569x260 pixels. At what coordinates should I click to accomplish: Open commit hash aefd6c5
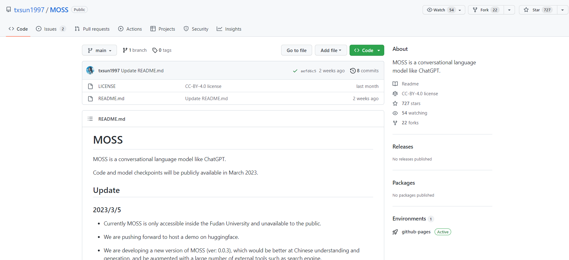tap(308, 71)
